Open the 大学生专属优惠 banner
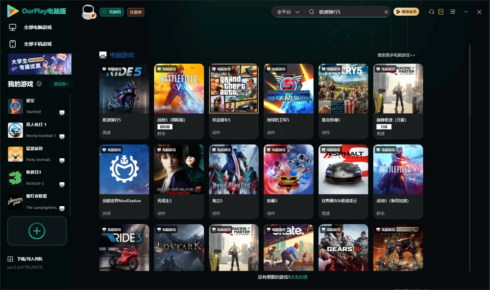 pos(40,64)
